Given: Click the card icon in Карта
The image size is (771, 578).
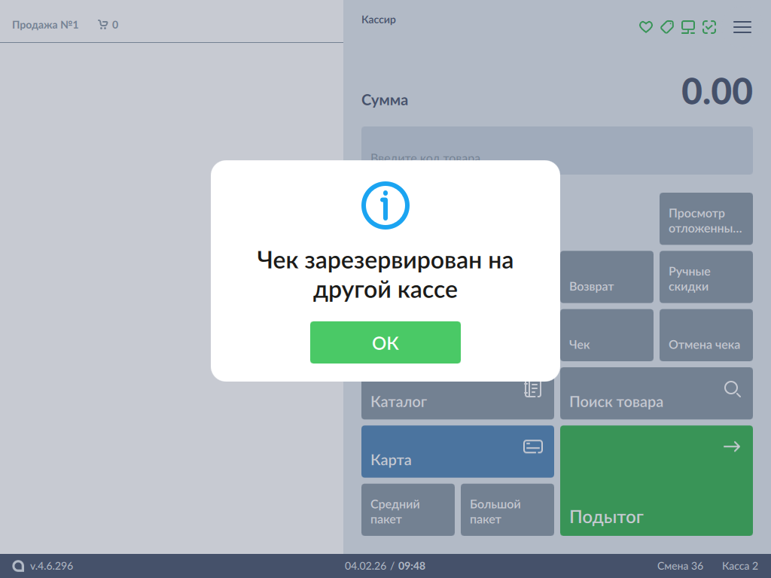Looking at the screenshot, I should click(x=533, y=447).
